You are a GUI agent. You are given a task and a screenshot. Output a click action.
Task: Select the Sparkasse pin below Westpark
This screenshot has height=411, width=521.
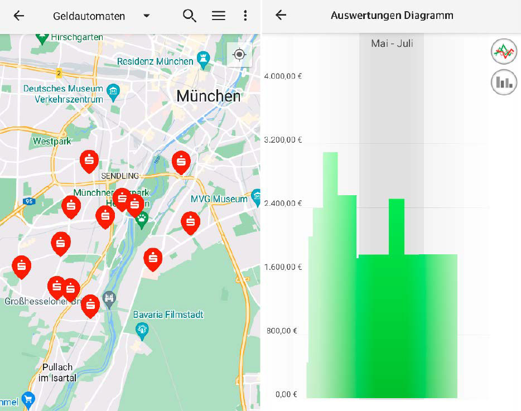[89, 161]
